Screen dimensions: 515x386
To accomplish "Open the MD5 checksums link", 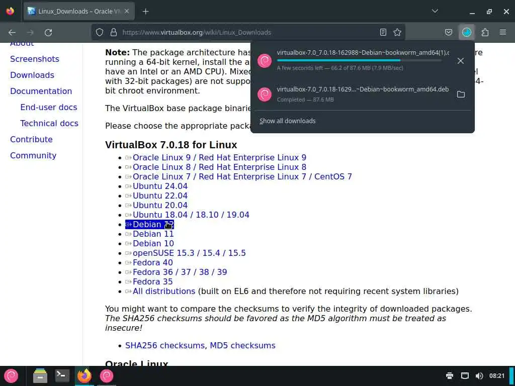I will [242, 345].
